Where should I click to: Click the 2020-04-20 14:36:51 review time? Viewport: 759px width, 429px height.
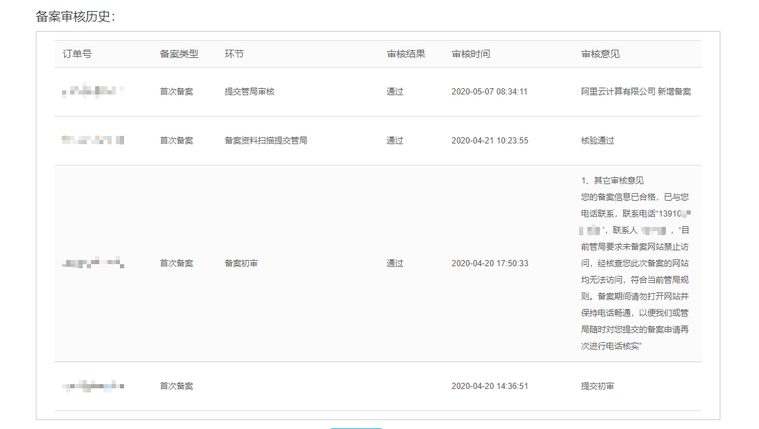click(489, 386)
